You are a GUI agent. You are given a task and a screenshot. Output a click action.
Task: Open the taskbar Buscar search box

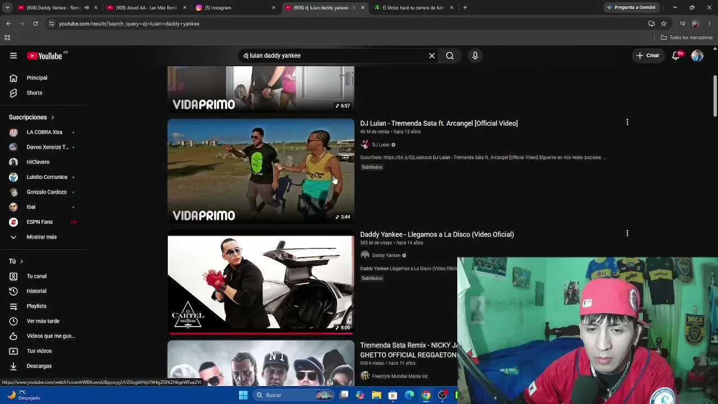pos(294,395)
